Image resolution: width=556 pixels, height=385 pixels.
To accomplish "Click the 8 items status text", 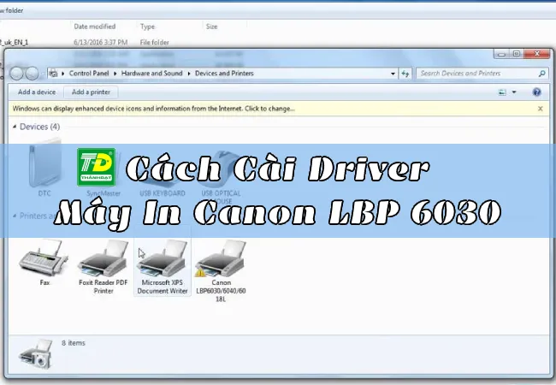I will coord(74,343).
